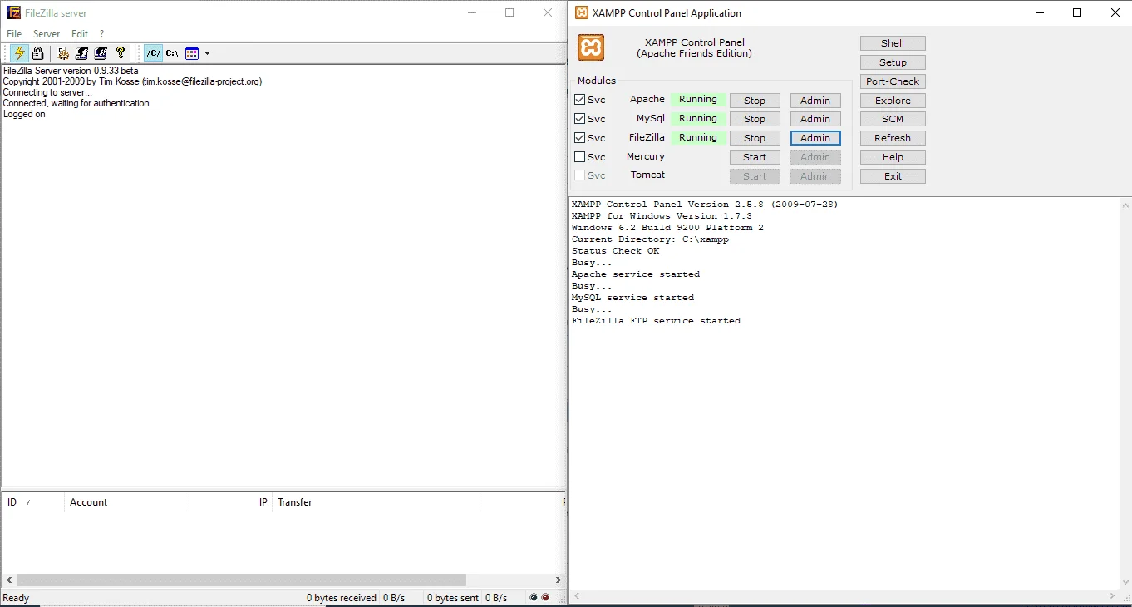Click the 'Ready' status bar text
This screenshot has height=607, width=1132.
pos(16,598)
